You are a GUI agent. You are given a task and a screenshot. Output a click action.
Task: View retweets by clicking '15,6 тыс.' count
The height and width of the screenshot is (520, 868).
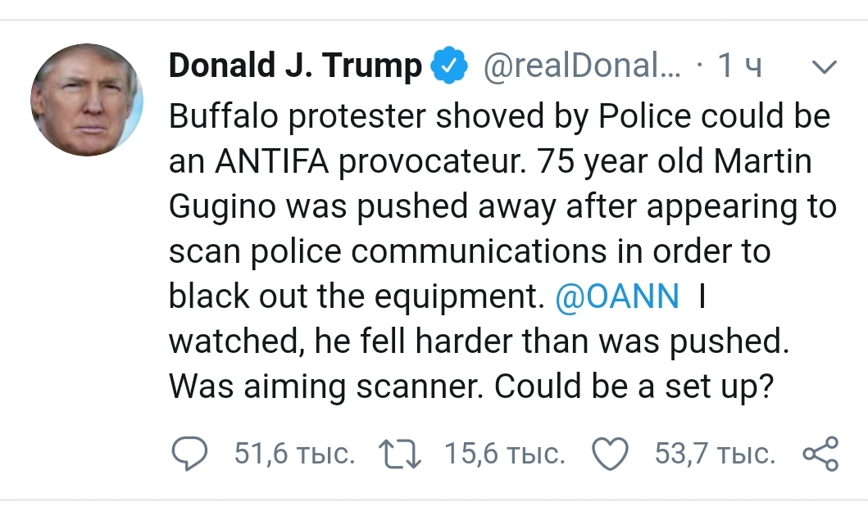[505, 450]
